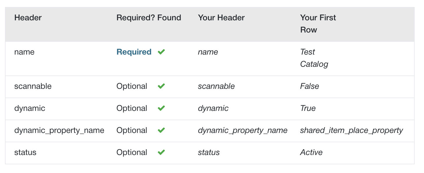This screenshot has width=424, height=173.
Task: Click the green checkmark in name row
Action: tap(161, 52)
